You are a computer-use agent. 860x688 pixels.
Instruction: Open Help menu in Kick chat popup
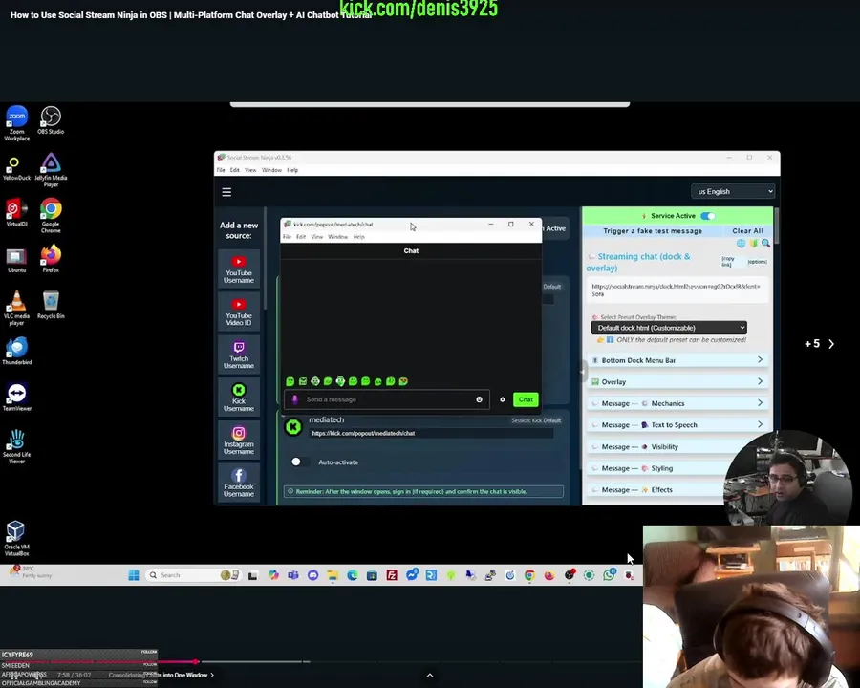[x=358, y=237]
